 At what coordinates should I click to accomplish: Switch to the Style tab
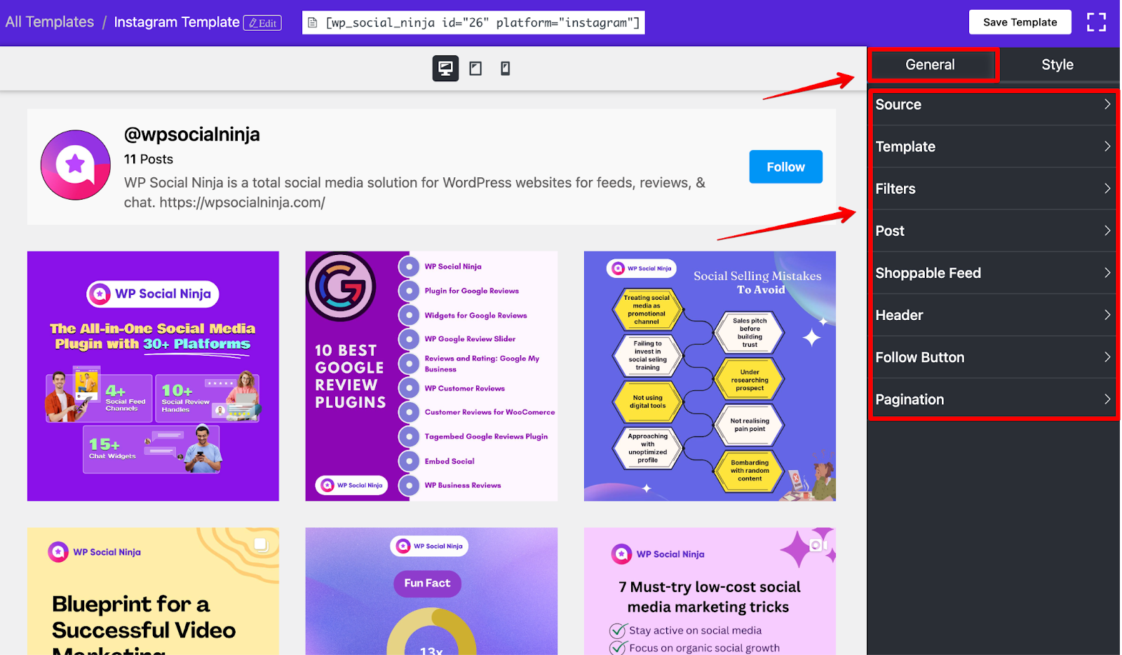(1057, 64)
